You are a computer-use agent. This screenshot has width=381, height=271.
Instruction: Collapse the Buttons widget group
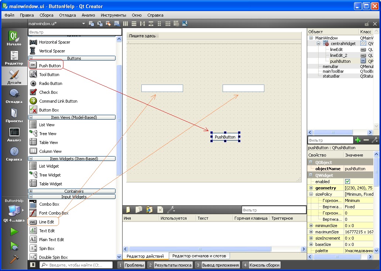coord(31,58)
